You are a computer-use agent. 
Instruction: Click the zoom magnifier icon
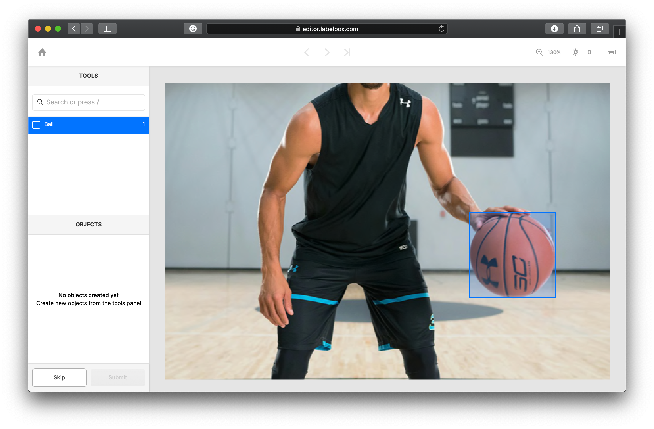point(539,52)
